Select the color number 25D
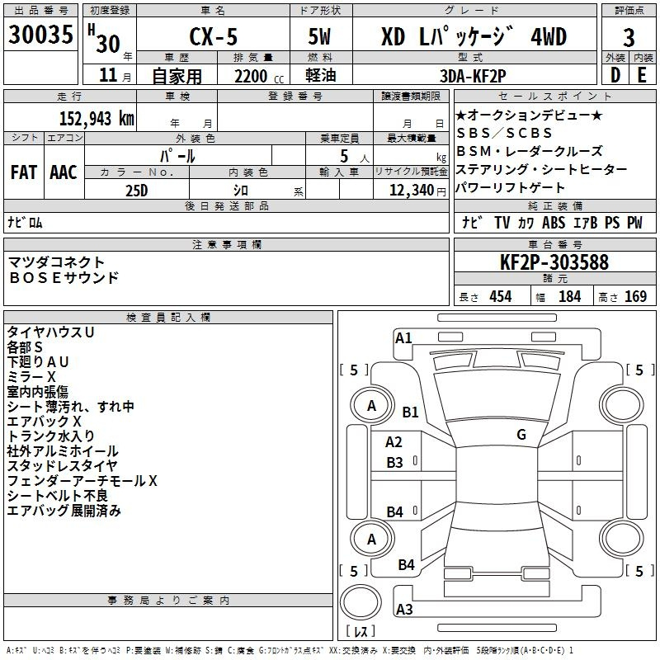The width and height of the screenshot is (660, 660). click(137, 191)
